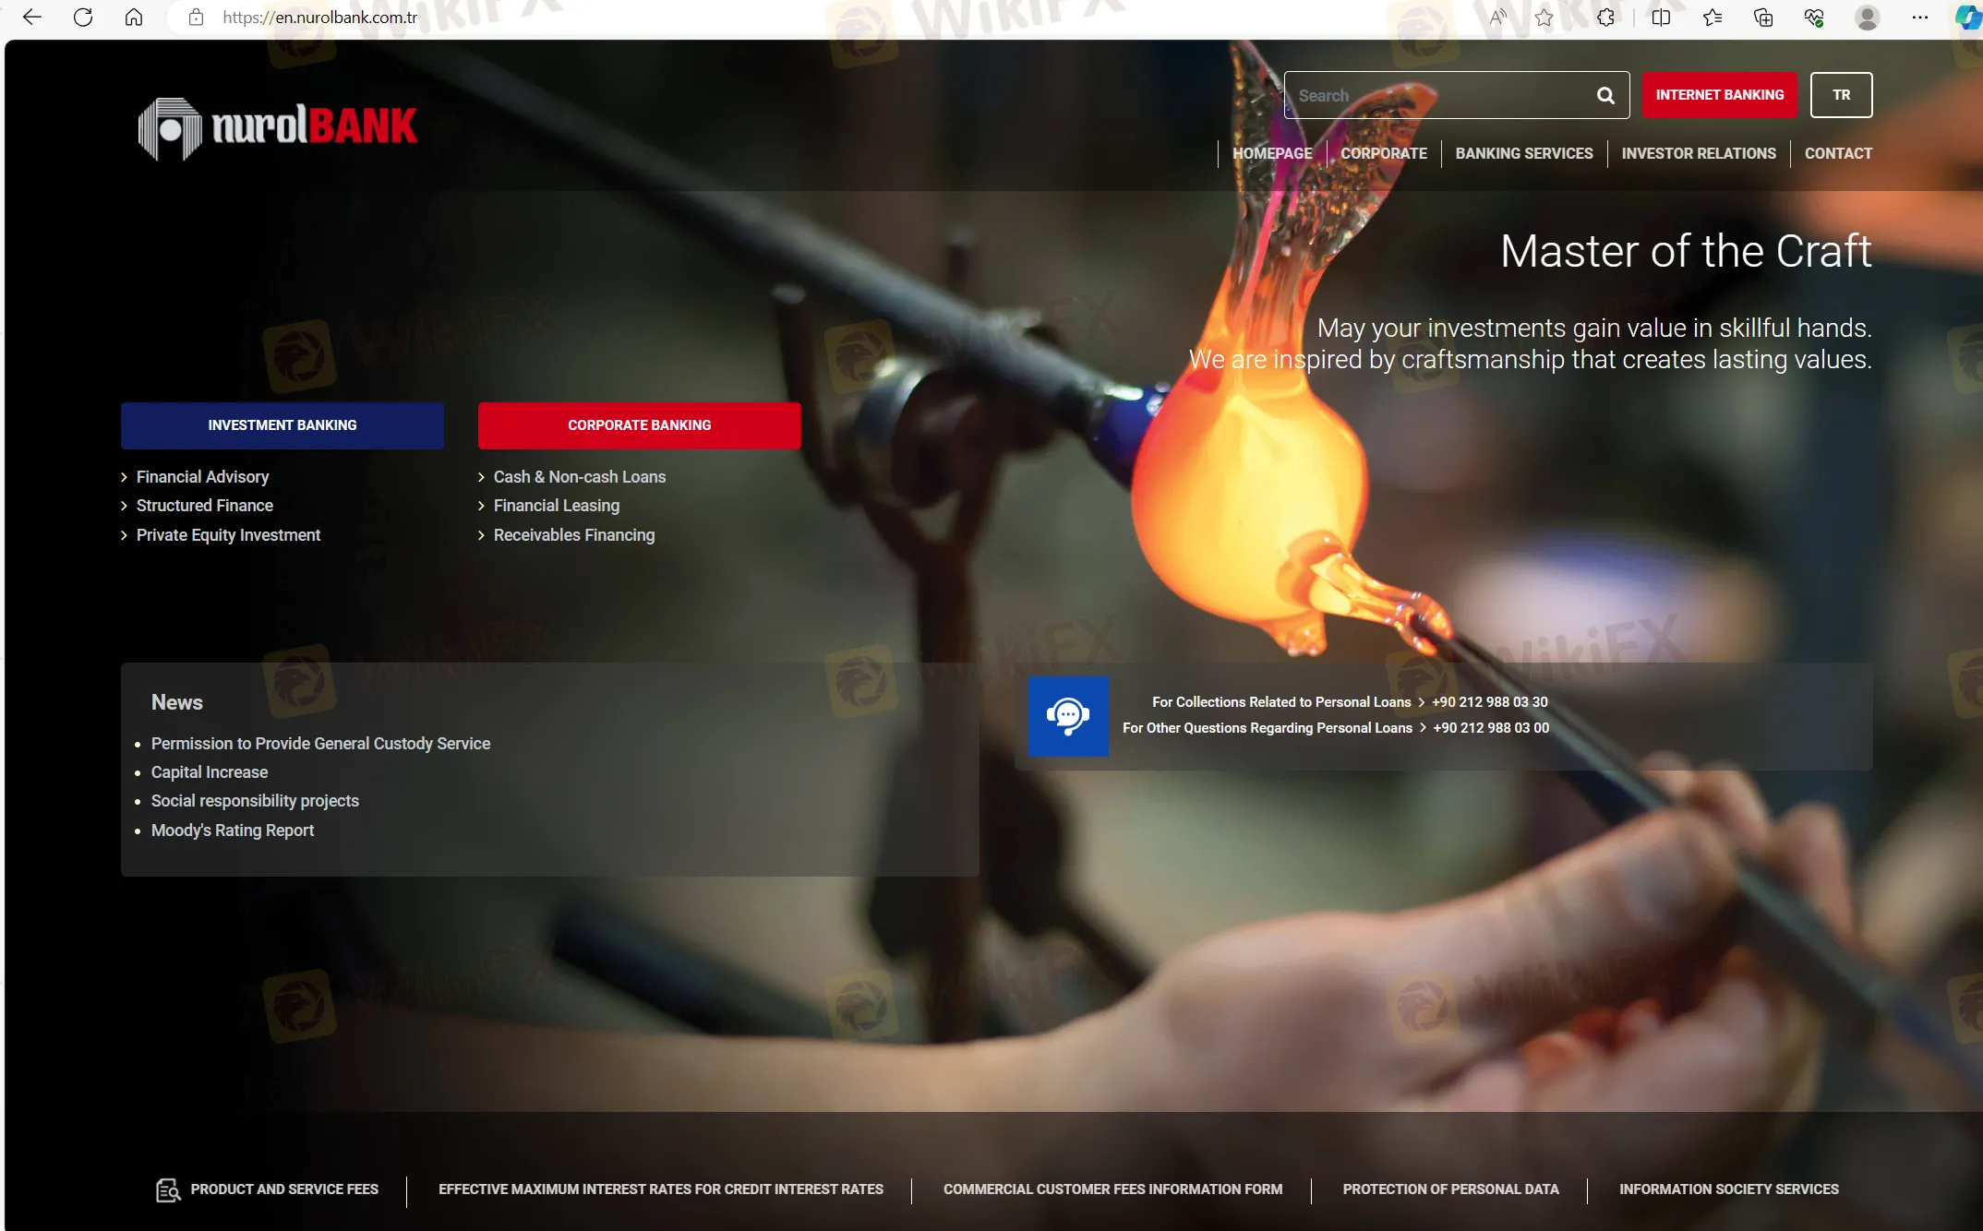This screenshot has width=1983, height=1231.
Task: Add page to favorites star icon
Action: [1544, 18]
